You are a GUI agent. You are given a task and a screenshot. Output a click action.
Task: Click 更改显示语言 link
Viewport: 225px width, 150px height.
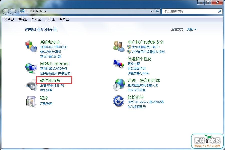(137, 90)
